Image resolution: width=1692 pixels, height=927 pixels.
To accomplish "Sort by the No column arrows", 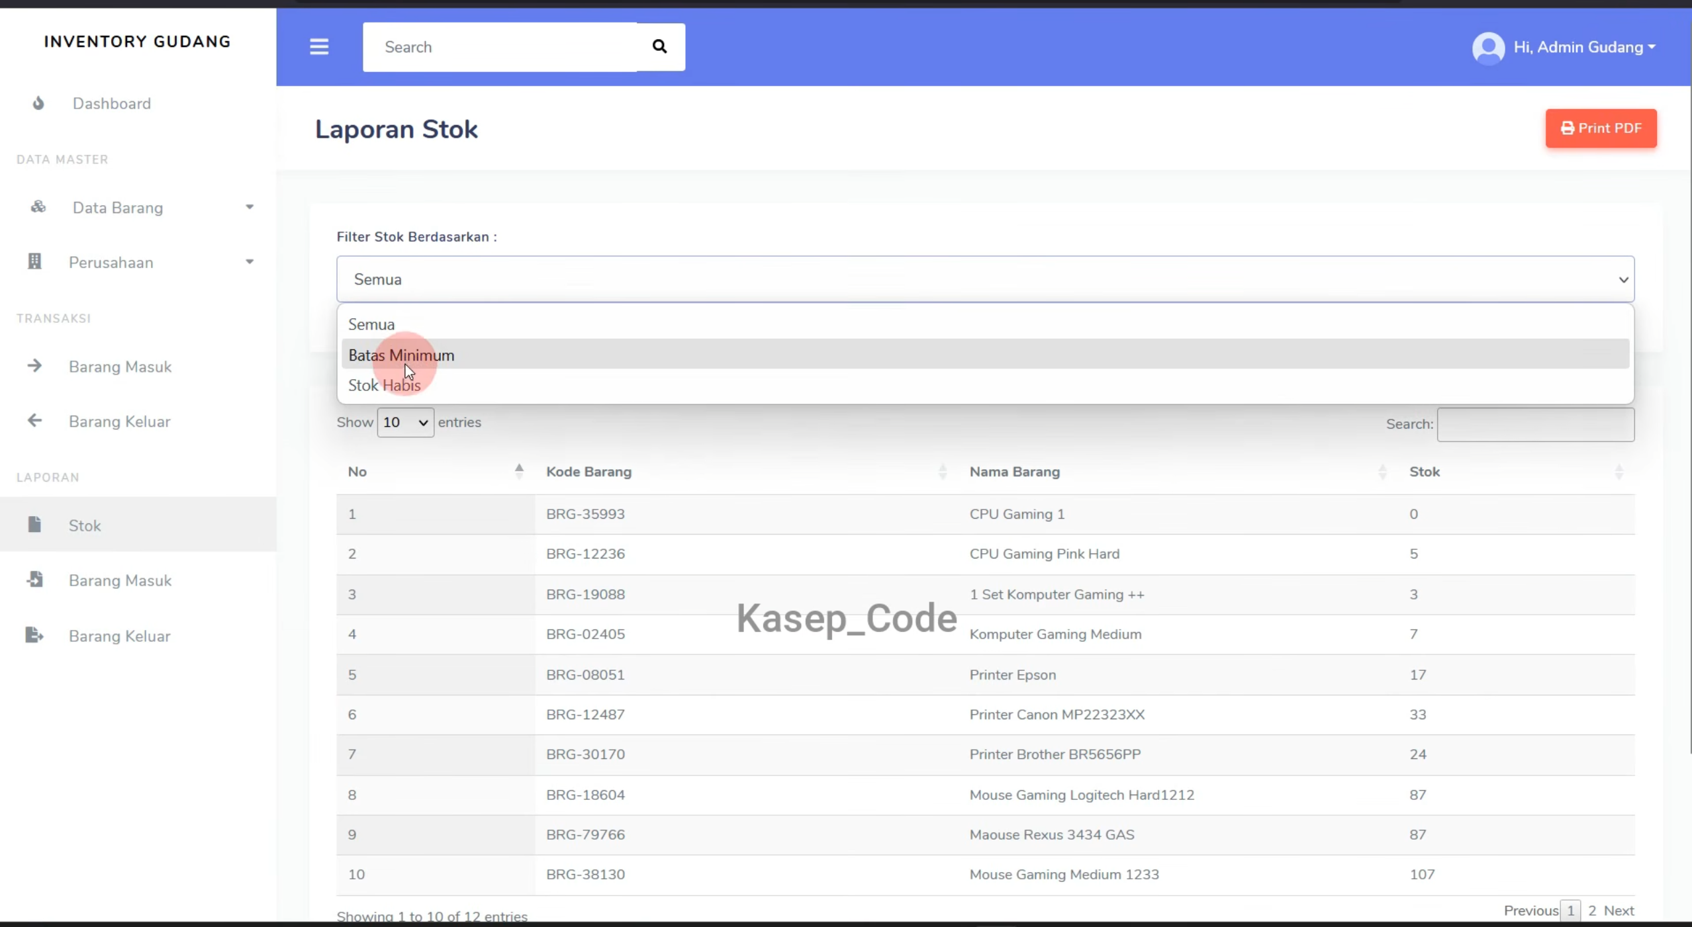I will click(519, 471).
